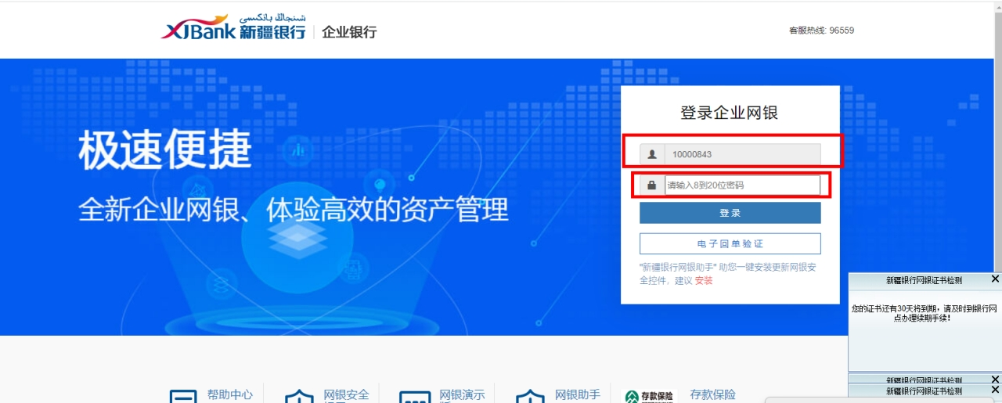Click the 企业银行 header text
1002x403 pixels.
[349, 32]
